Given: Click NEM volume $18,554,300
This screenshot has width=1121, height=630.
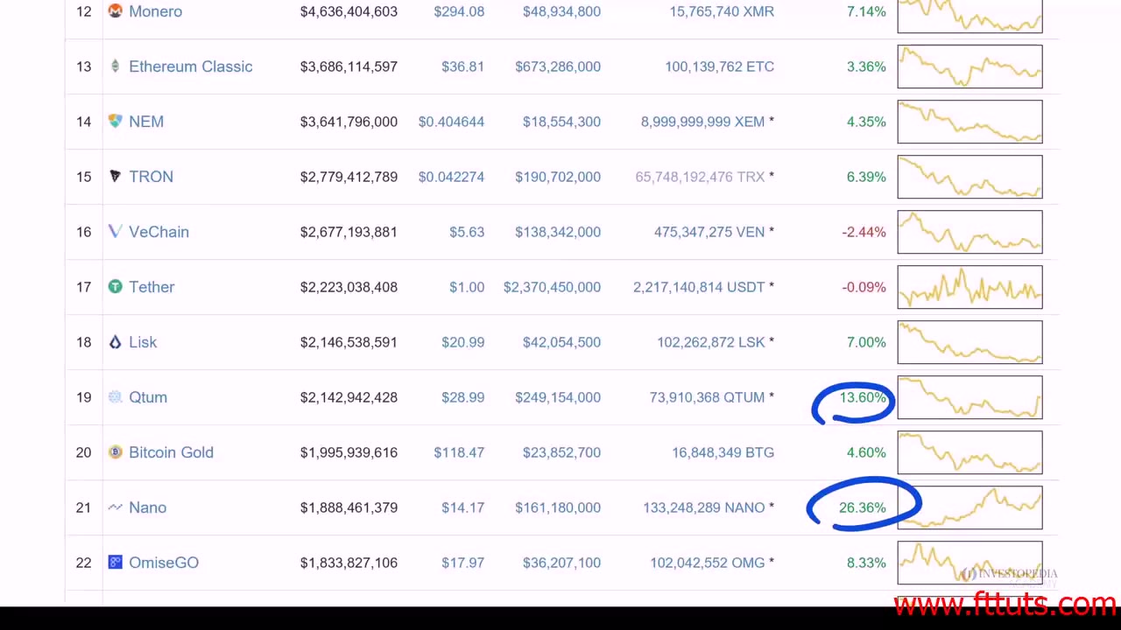Looking at the screenshot, I should [x=561, y=122].
